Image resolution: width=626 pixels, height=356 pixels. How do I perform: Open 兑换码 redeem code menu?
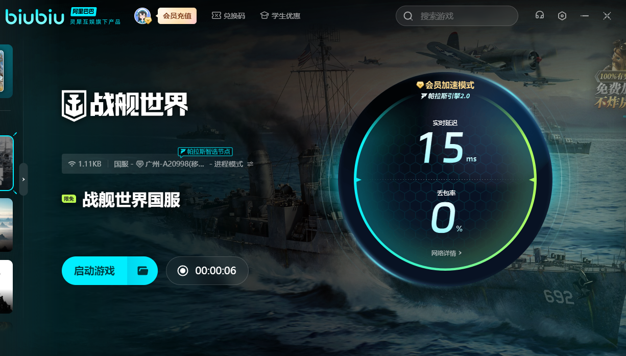coord(229,16)
